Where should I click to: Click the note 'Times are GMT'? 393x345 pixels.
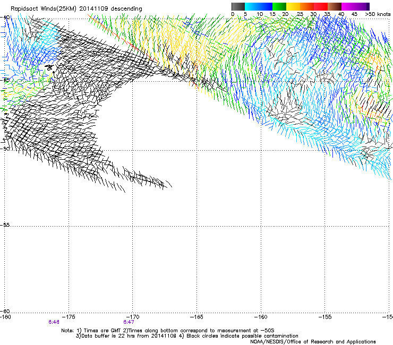(x=101, y=331)
